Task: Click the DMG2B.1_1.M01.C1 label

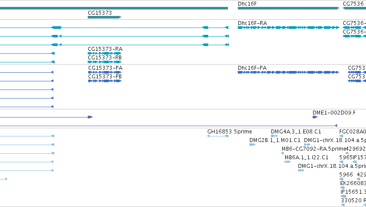Action: coord(275,140)
